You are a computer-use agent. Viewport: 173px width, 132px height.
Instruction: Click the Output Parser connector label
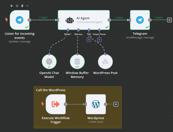pyautogui.click(x=99, y=34)
